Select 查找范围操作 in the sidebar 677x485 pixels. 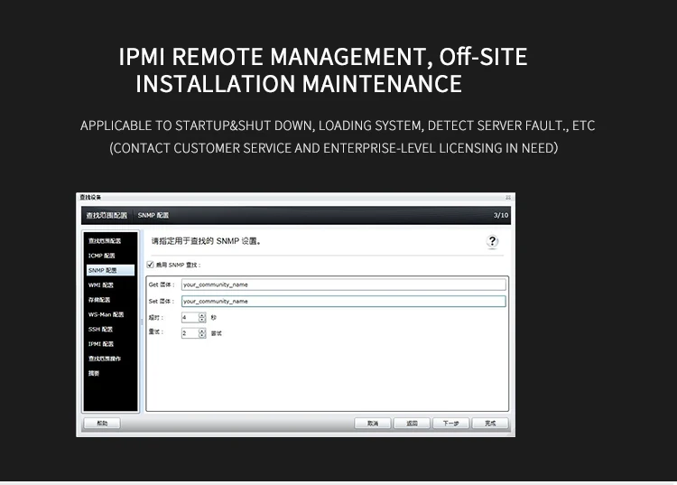105,359
